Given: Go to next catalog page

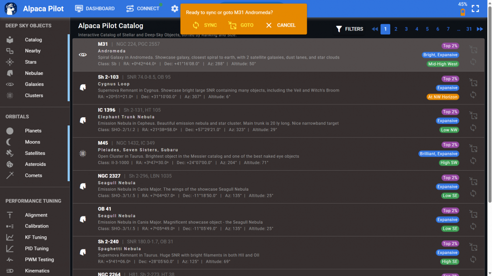Looking at the screenshot, I should [x=480, y=29].
